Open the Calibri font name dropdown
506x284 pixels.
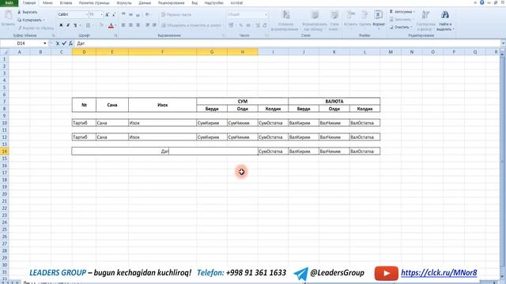(87, 14)
